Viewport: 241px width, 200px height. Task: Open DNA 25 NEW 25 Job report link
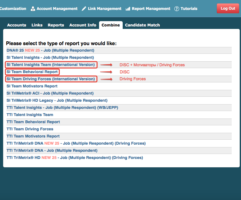(50, 50)
